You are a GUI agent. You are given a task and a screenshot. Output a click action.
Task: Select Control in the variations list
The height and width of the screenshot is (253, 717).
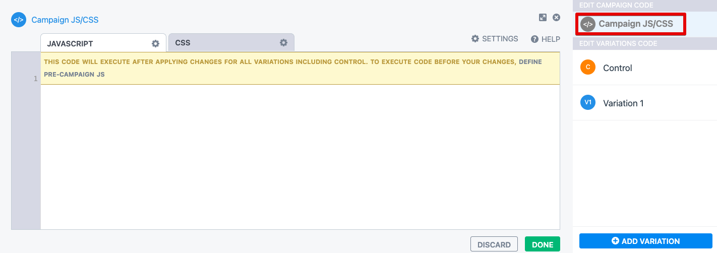point(618,68)
